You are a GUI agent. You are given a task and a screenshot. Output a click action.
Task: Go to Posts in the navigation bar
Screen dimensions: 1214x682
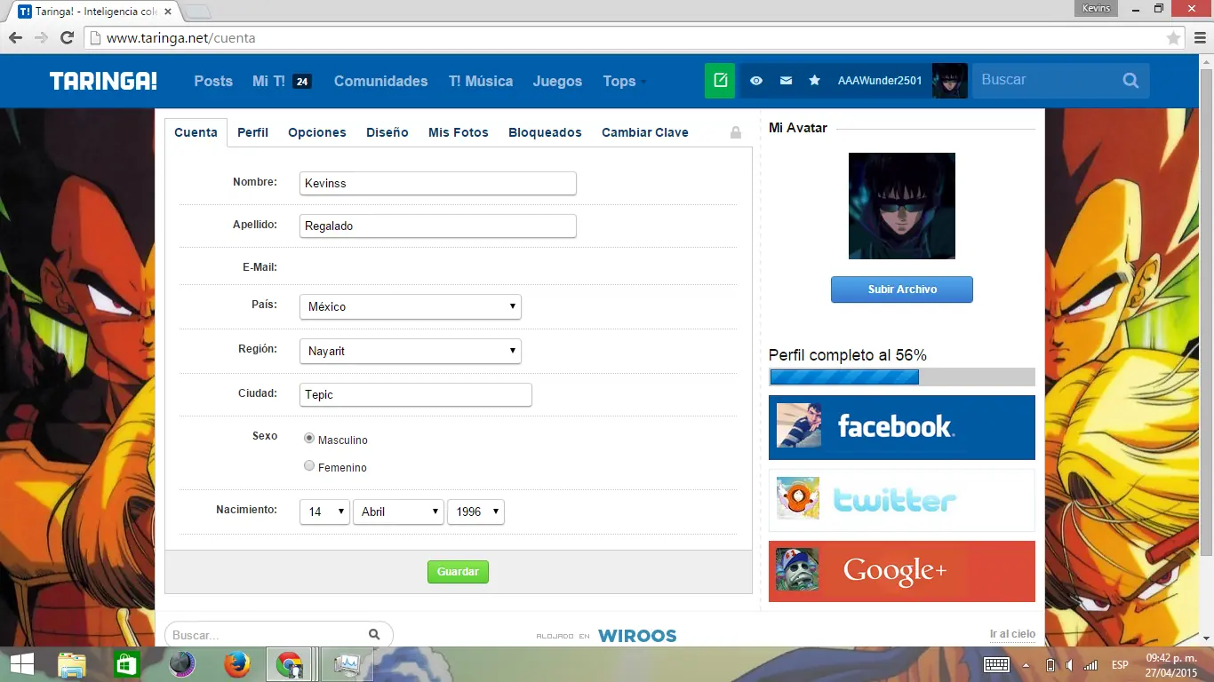(x=213, y=81)
